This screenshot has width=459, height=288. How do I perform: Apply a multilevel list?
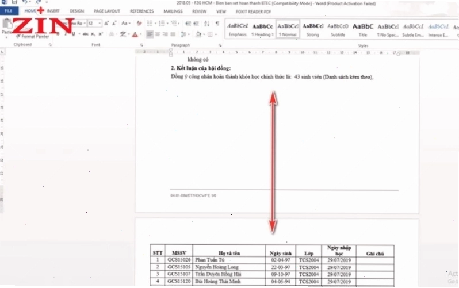click(174, 24)
